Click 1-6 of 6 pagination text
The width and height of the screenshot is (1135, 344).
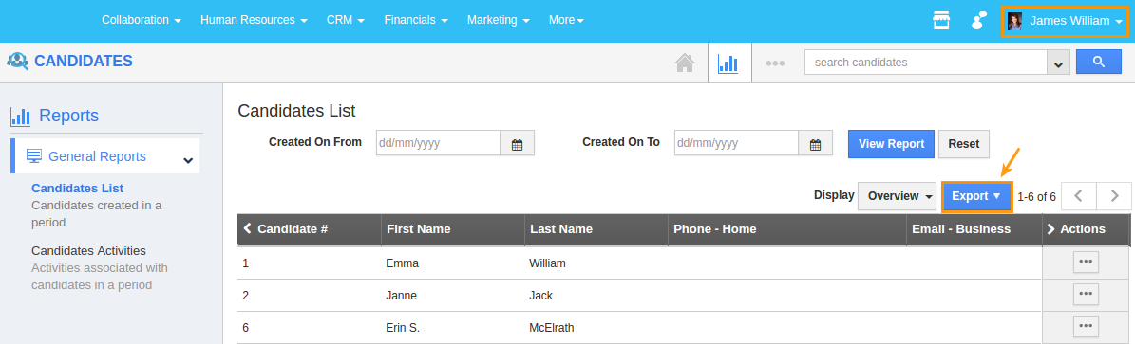click(1036, 196)
